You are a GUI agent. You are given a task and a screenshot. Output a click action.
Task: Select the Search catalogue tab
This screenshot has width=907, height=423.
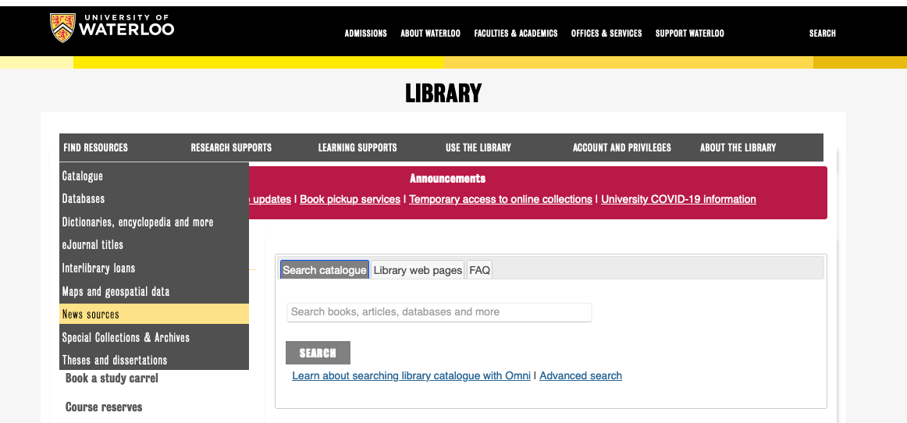324,270
